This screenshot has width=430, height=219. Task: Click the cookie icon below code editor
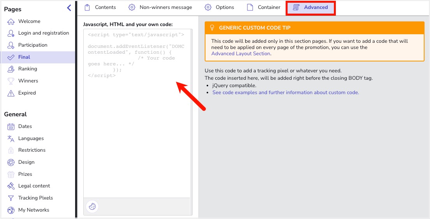92,206
